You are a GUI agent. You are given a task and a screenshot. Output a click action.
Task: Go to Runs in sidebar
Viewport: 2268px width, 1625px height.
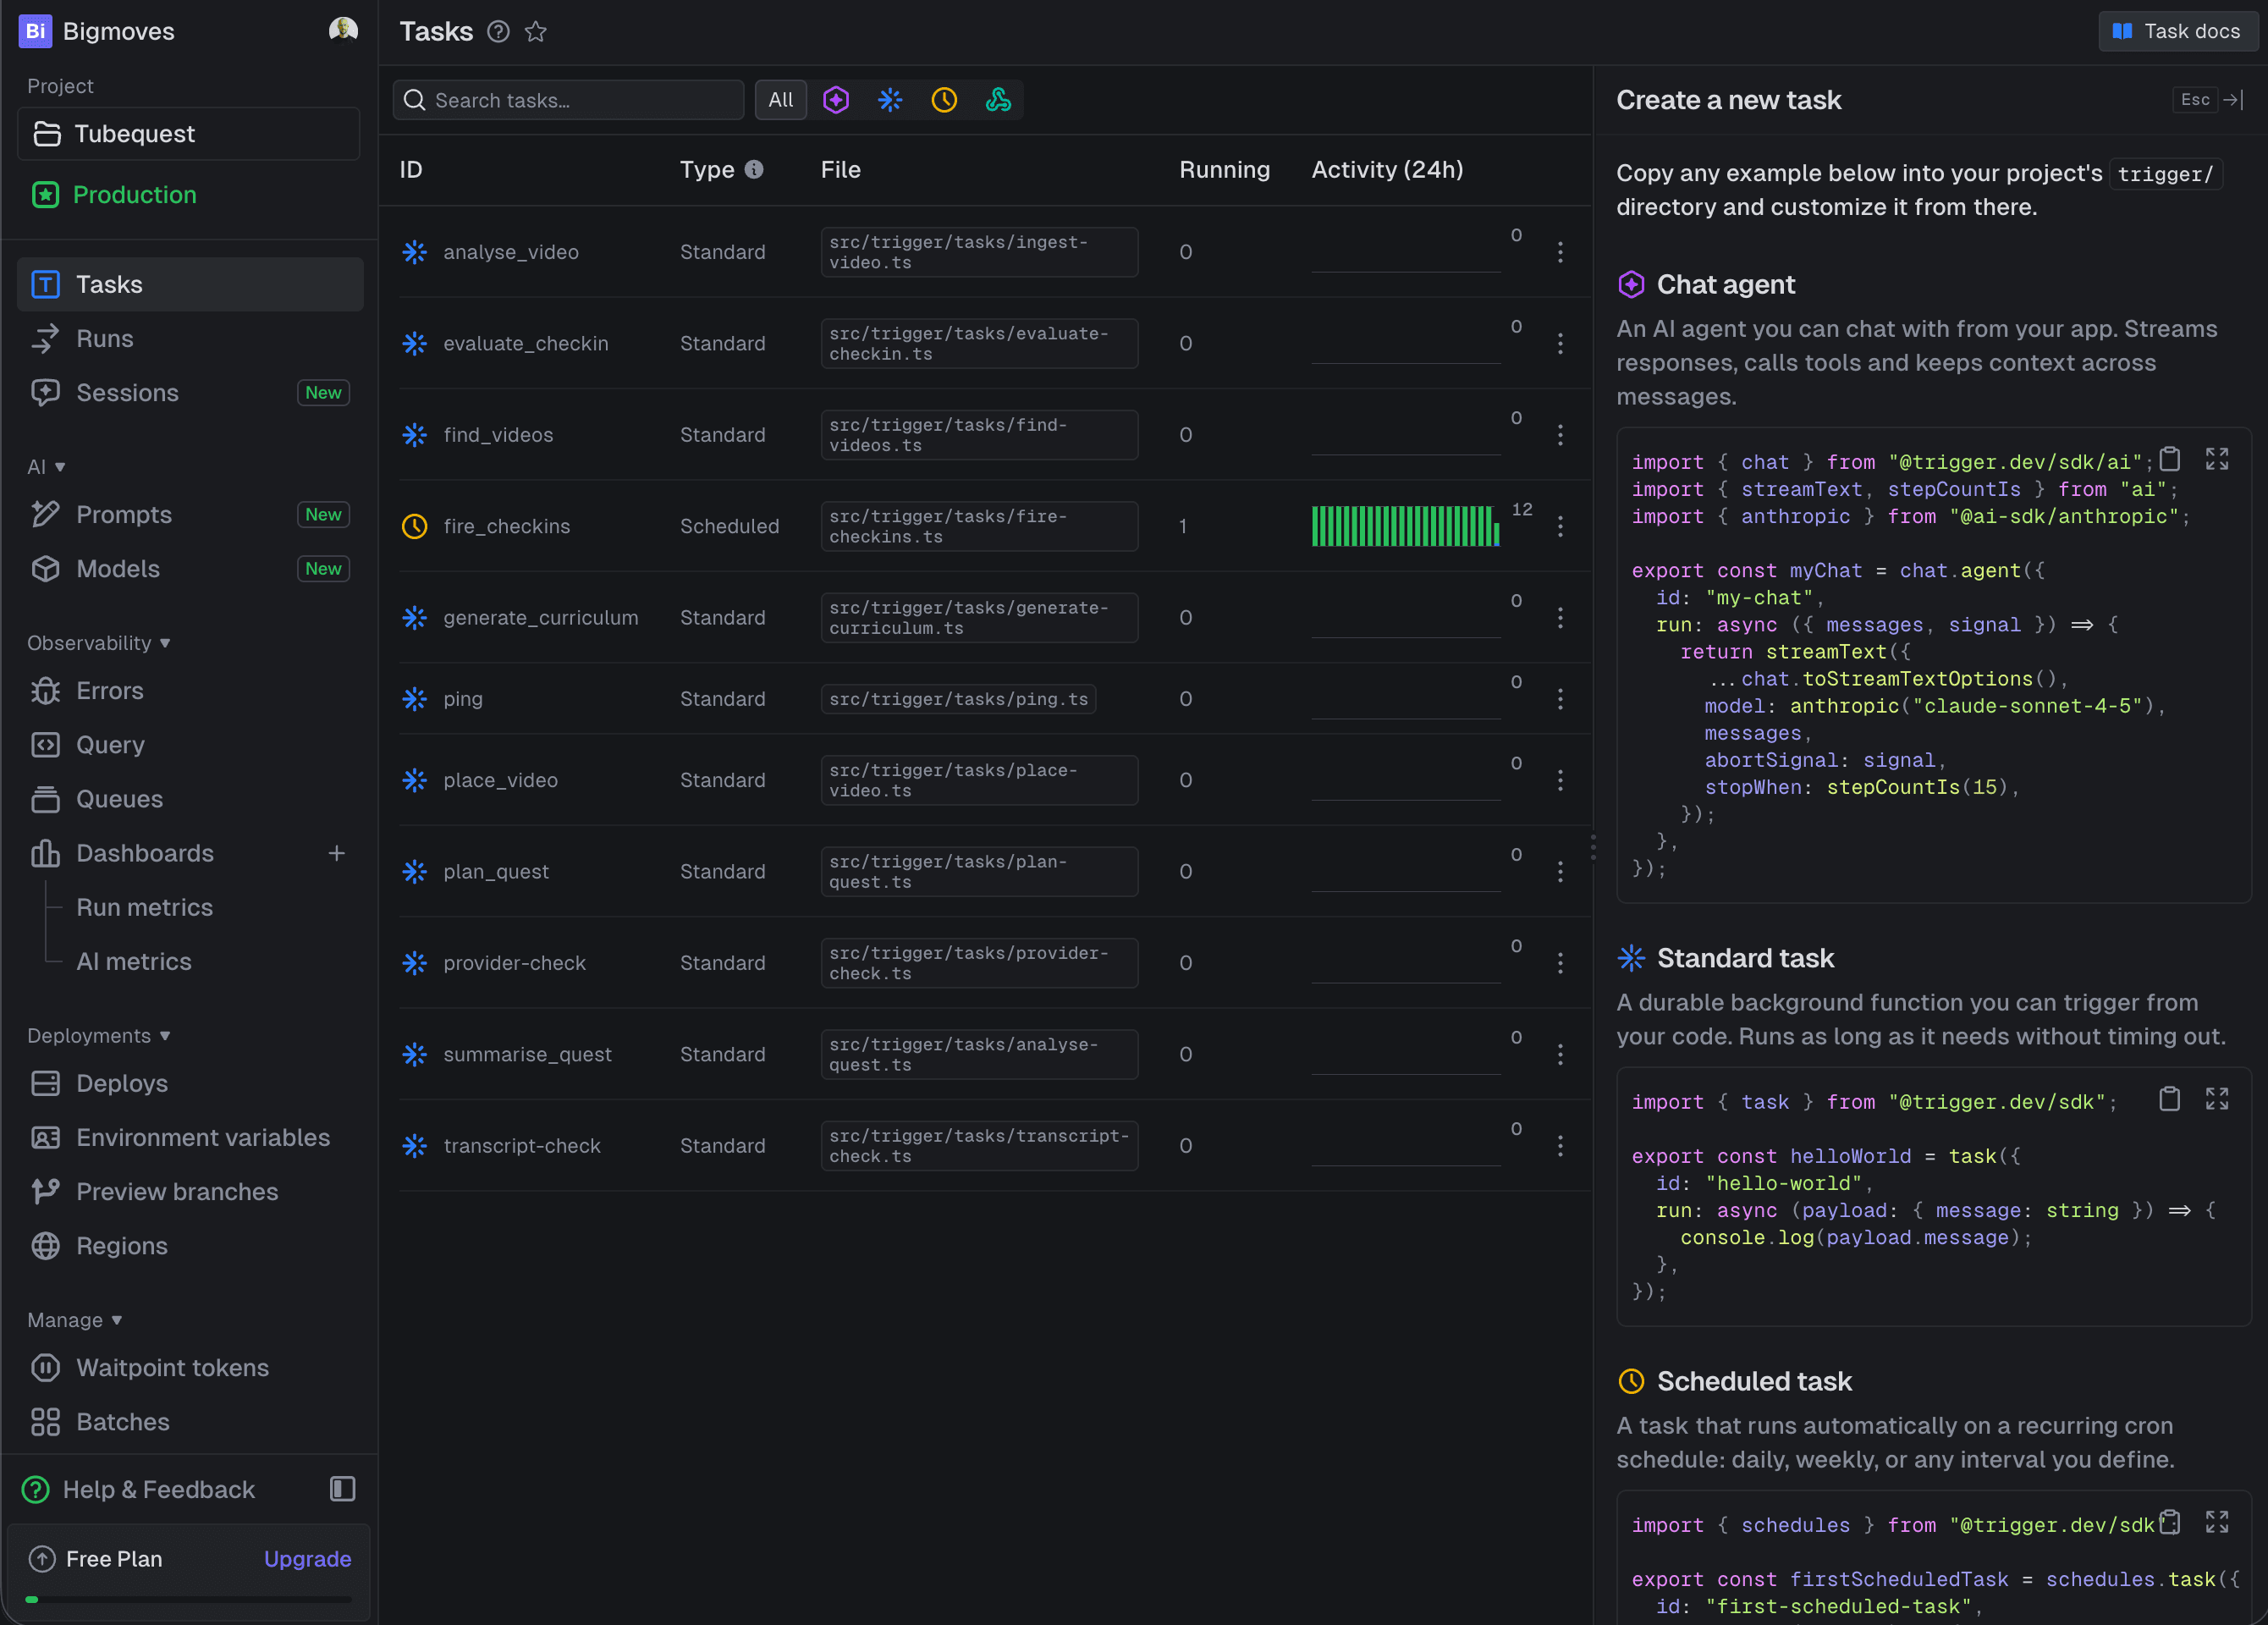click(190, 339)
